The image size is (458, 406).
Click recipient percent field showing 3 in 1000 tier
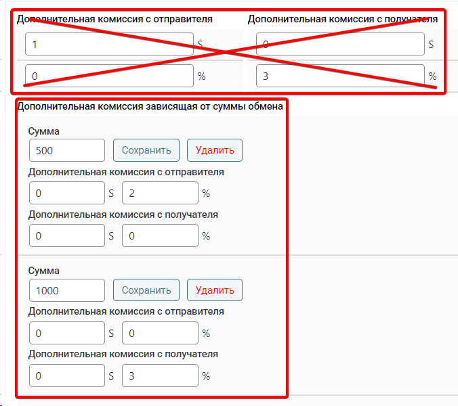[x=160, y=376]
